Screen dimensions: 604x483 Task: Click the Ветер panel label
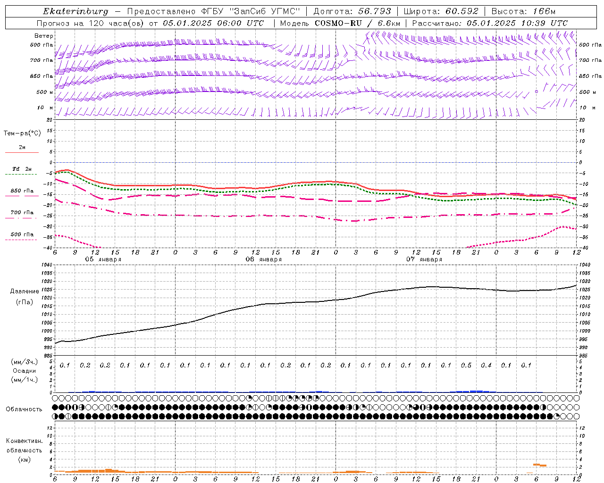(43, 36)
